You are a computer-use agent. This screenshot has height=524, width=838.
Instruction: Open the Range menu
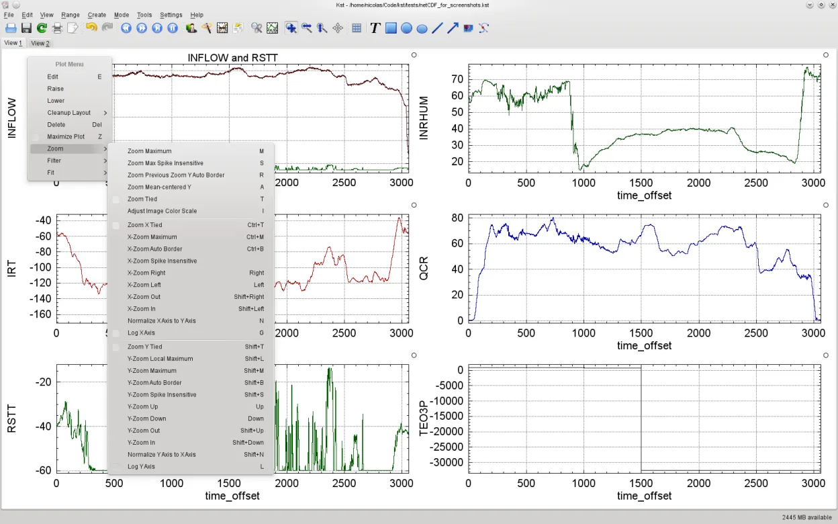[70, 15]
